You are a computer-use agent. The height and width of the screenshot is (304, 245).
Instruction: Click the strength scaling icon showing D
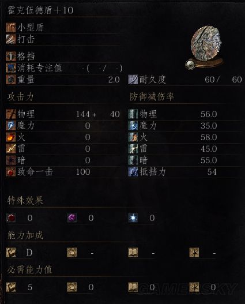[x=11, y=253]
